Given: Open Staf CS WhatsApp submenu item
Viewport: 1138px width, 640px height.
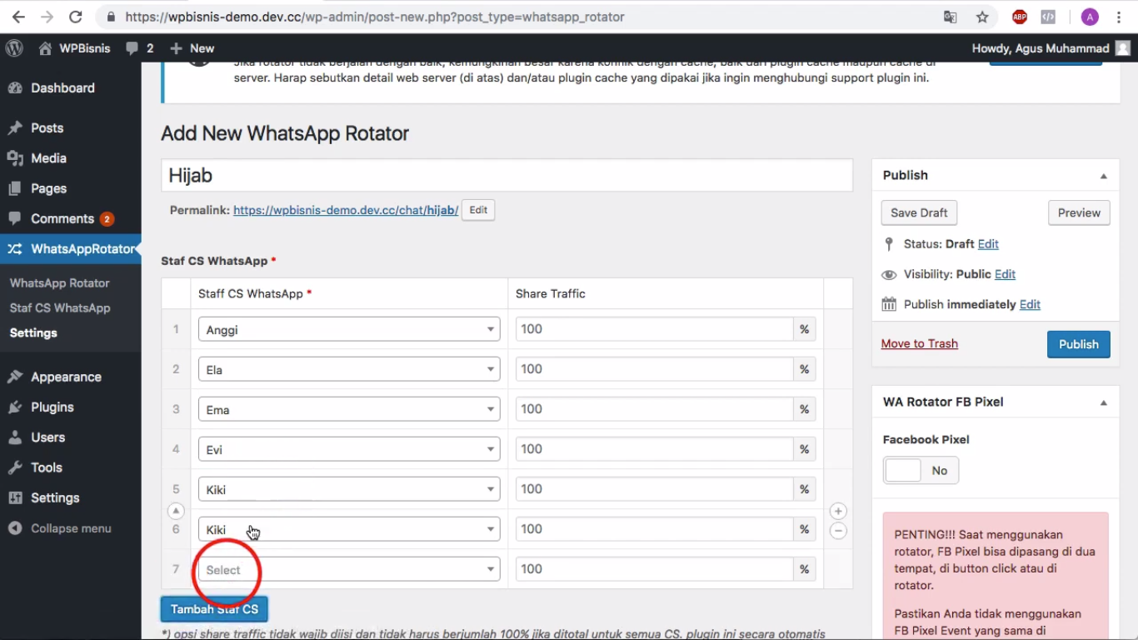Looking at the screenshot, I should coord(60,307).
